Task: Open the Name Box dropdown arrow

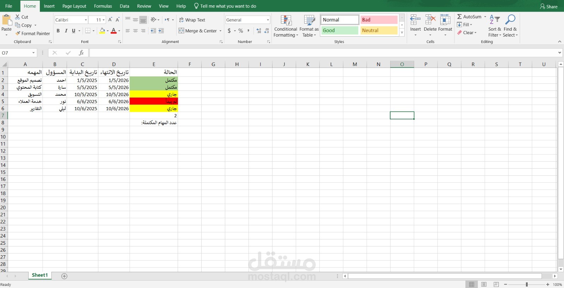Action: [x=33, y=53]
